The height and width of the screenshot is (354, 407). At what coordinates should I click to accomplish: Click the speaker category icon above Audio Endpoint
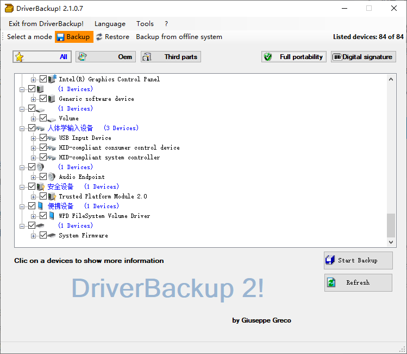(x=40, y=167)
